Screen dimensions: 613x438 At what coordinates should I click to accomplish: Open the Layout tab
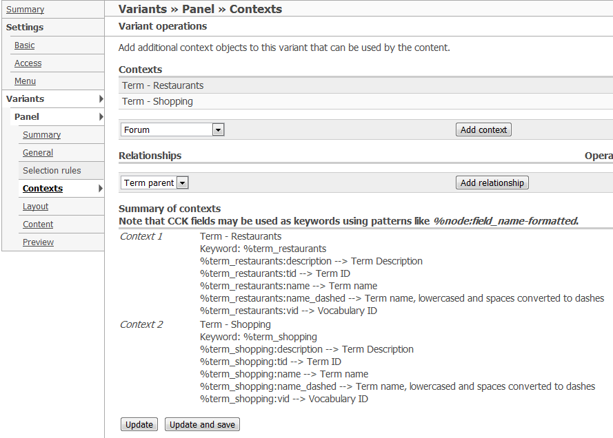click(35, 207)
